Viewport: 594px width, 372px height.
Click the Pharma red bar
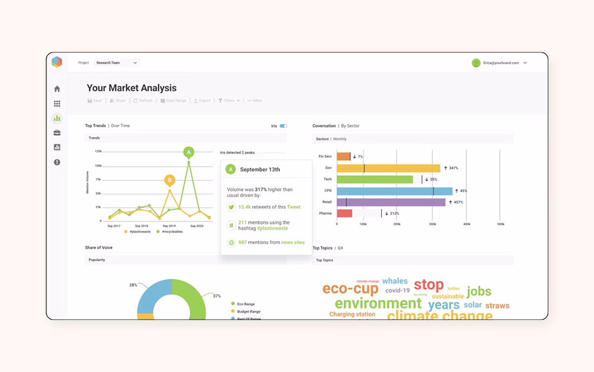pyautogui.click(x=345, y=213)
